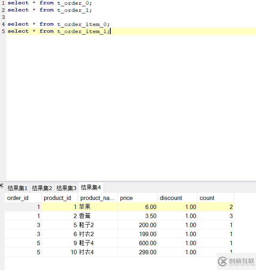
Task: Click line number 2 in editor gutter
Action: 3,10
